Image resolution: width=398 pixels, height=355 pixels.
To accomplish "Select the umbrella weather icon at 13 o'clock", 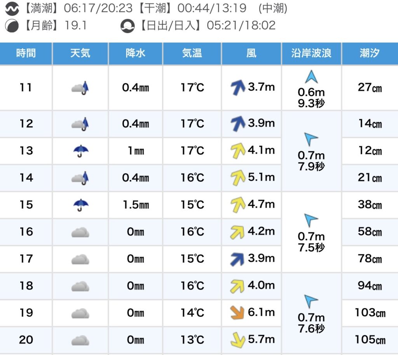I will [80, 150].
